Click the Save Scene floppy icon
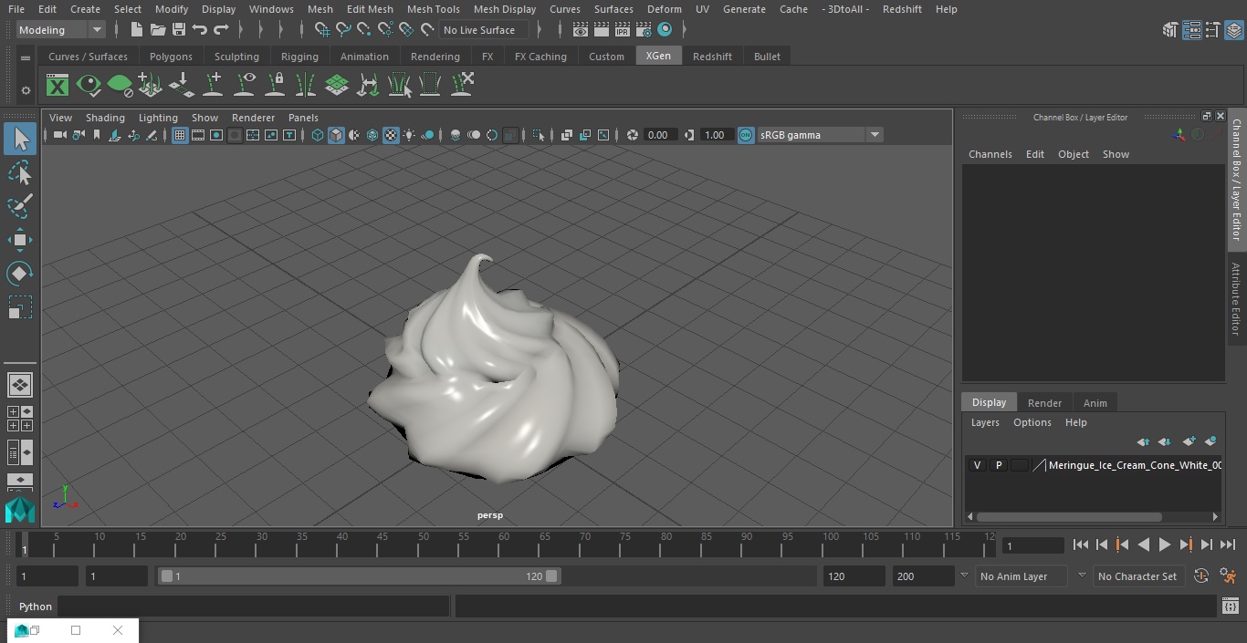Viewport: 1247px width, 643px height. coord(179,30)
